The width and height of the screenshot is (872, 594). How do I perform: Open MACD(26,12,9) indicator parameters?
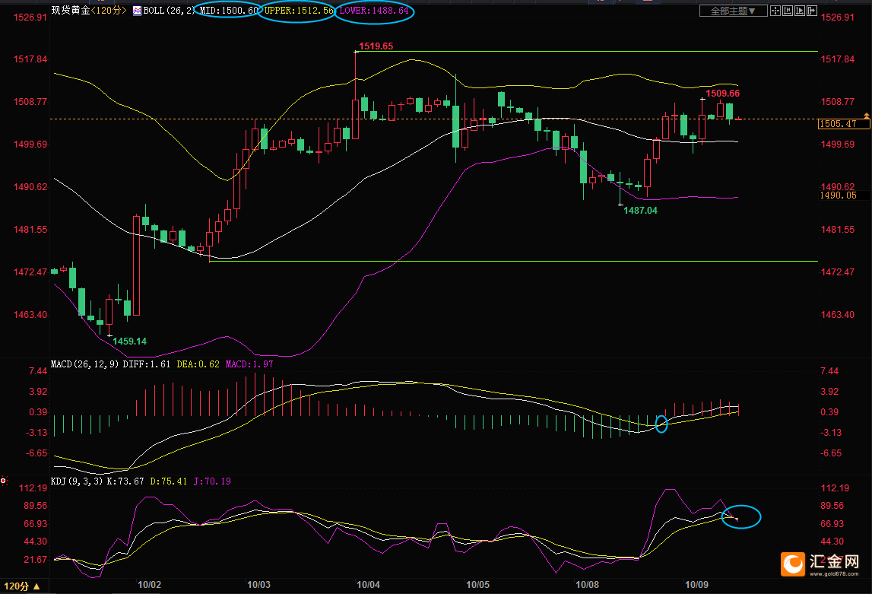tap(84, 364)
